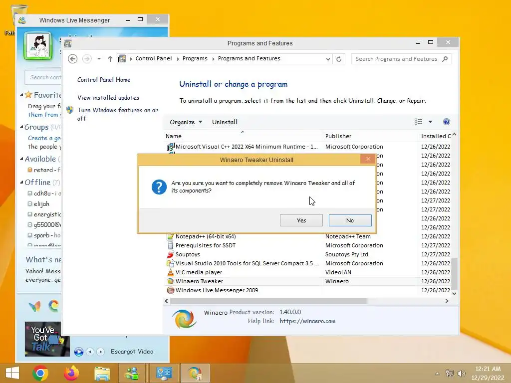Select Microsoft Visual C++ 2022 X64 row
Viewport: 511px width, 383px height.
(x=307, y=147)
